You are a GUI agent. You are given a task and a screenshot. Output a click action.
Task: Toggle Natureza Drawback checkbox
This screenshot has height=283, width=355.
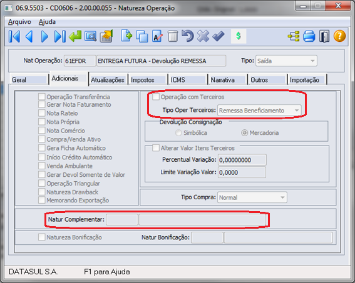[x=42, y=192]
